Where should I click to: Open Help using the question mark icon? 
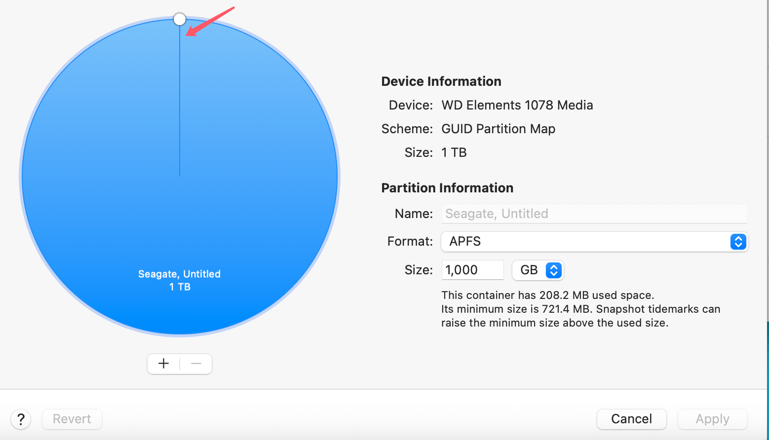pos(20,419)
